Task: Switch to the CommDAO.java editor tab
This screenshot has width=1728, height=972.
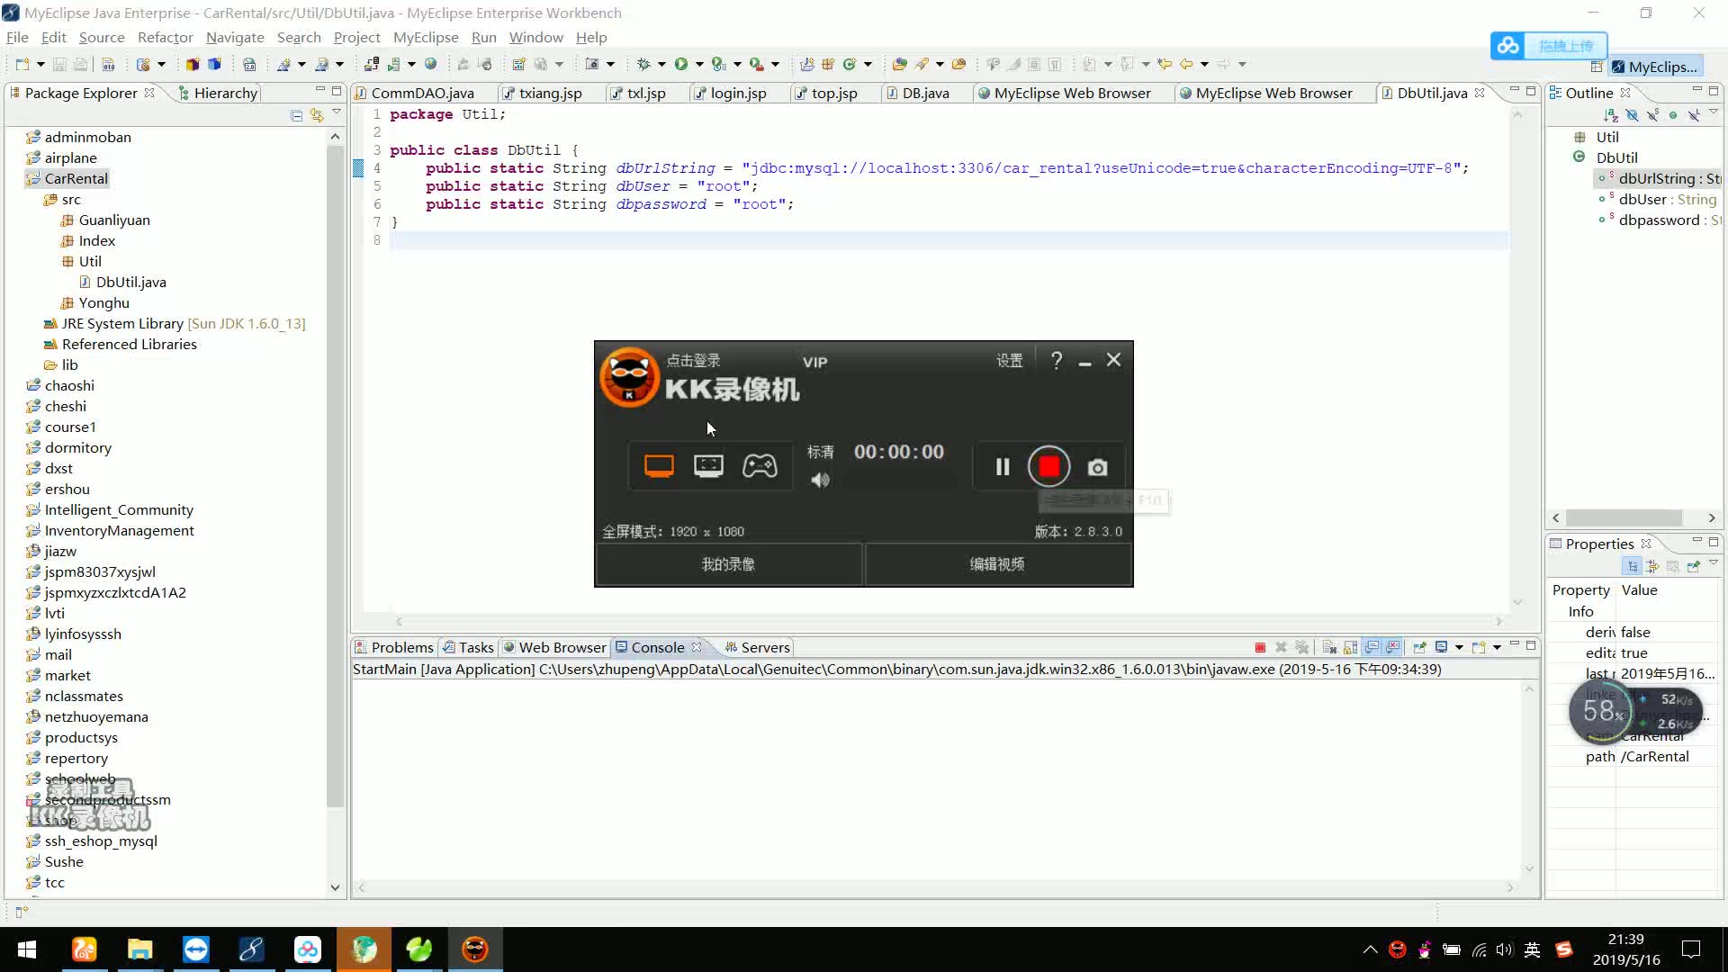Action: (422, 93)
